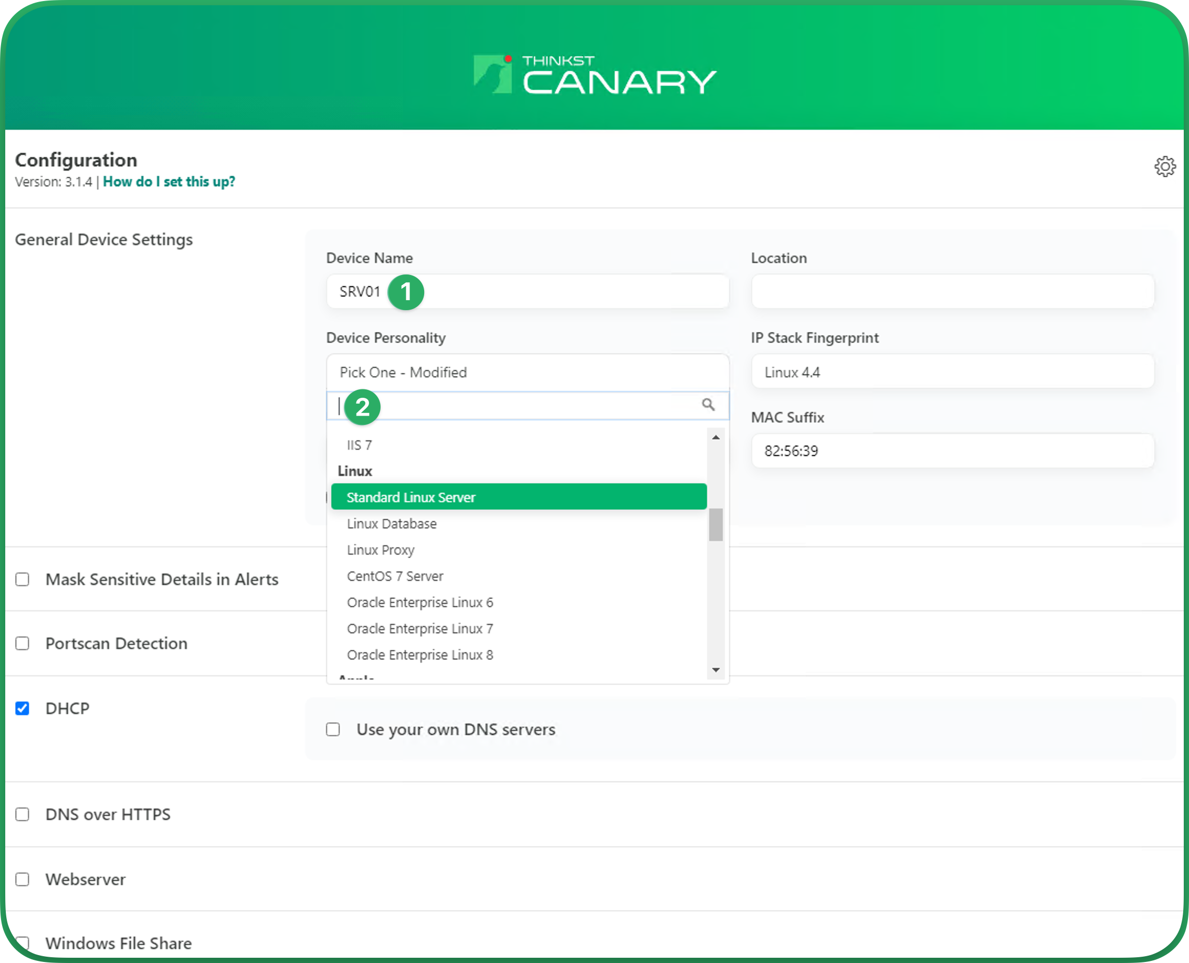Open the How do I set this up link

169,182
